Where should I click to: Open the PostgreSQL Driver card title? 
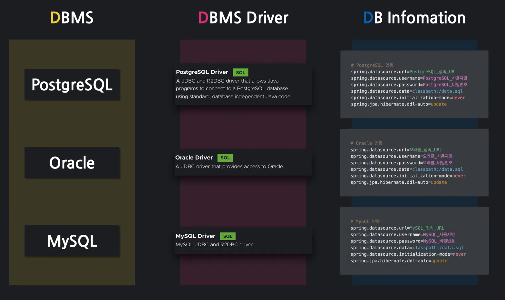click(202, 72)
